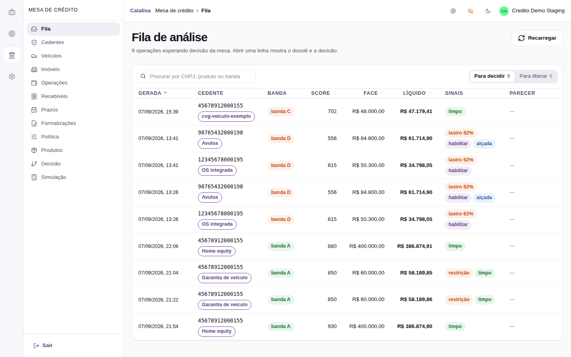
Task: Click the Recebíveis receipt icon
Action: 34,96
